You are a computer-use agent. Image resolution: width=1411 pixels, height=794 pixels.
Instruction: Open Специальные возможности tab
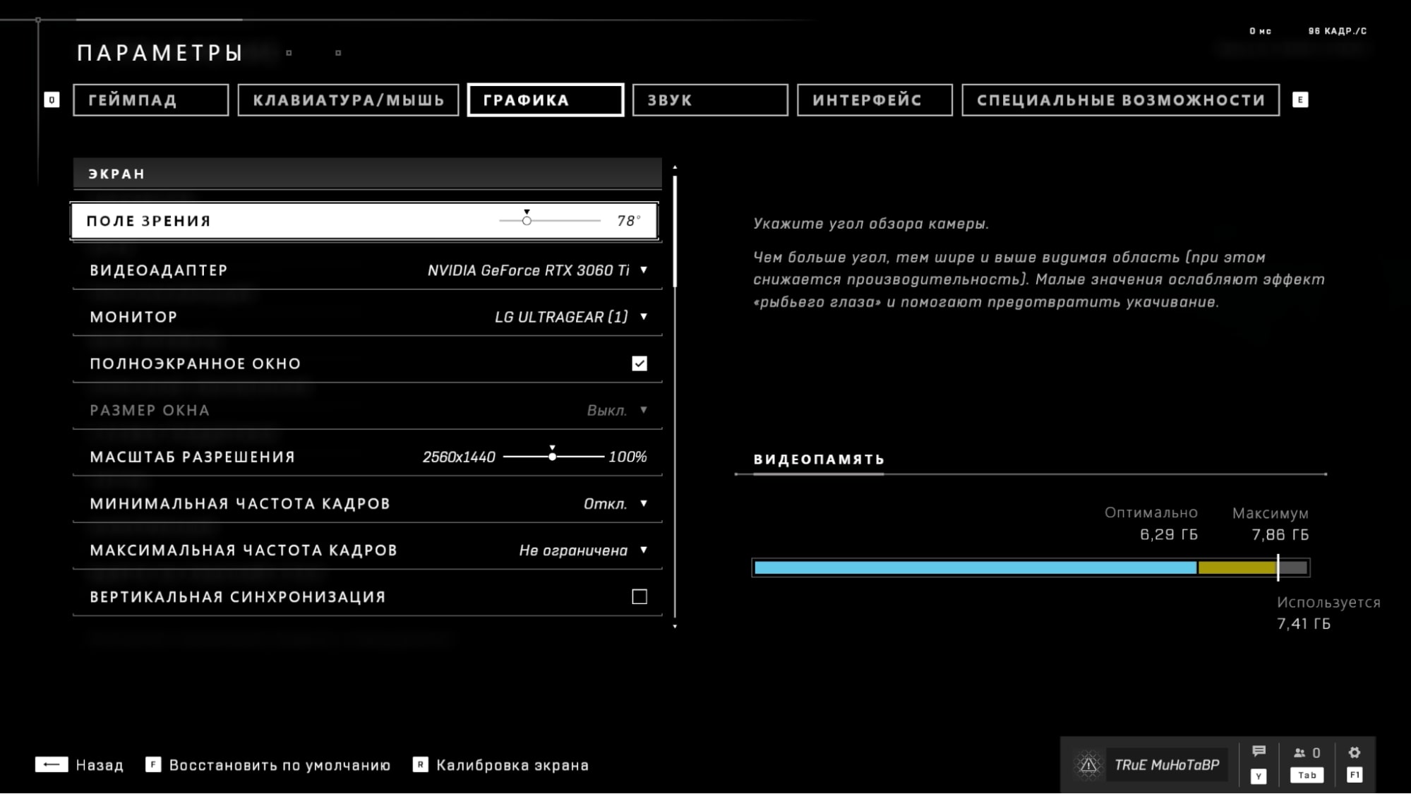tap(1121, 100)
